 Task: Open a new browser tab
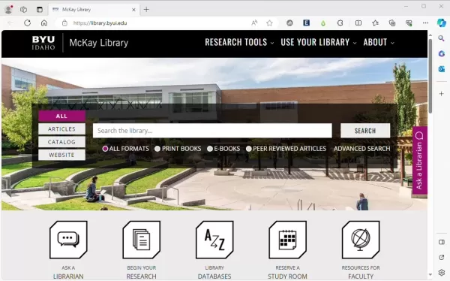click(x=146, y=10)
